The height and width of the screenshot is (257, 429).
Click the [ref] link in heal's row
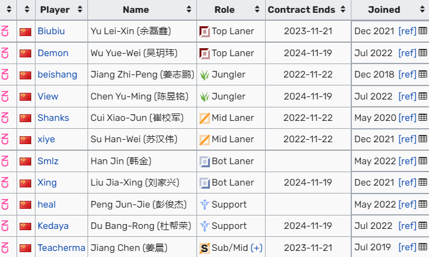click(407, 205)
